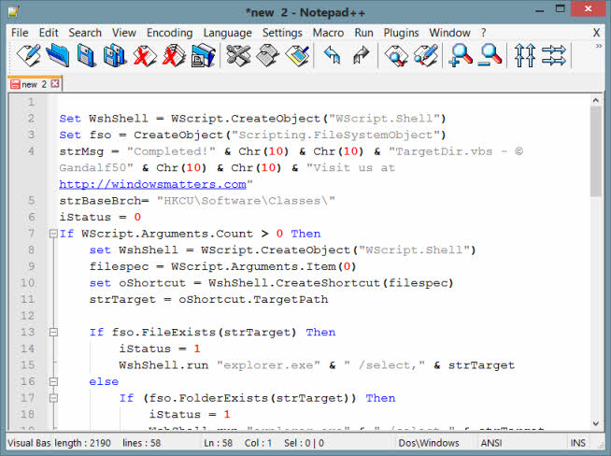Click the Visual Bas language status entry

coord(30,443)
